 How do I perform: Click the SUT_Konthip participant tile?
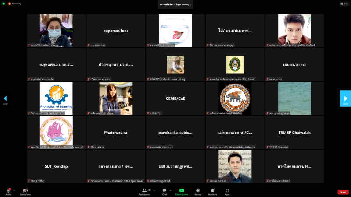[56, 166]
